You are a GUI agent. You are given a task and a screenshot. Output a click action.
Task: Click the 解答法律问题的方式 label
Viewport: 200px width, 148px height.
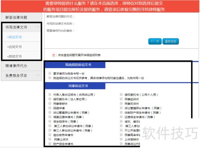[60, 16]
